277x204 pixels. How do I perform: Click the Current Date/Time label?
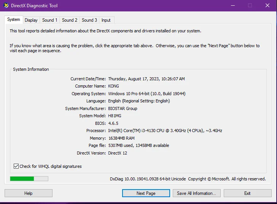(88, 79)
